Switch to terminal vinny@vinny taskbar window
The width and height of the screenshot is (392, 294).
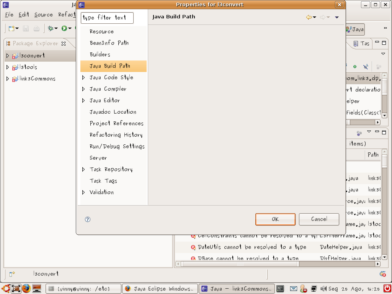click(83, 289)
